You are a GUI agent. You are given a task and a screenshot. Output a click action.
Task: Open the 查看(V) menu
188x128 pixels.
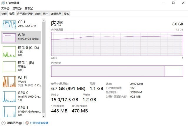29,8
